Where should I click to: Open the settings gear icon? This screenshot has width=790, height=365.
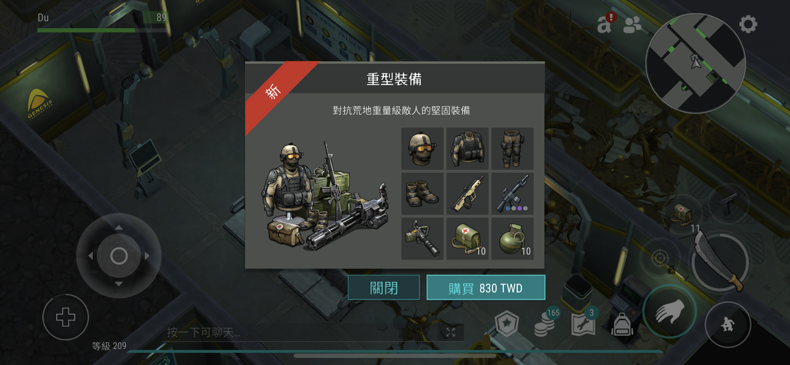pyautogui.click(x=748, y=24)
